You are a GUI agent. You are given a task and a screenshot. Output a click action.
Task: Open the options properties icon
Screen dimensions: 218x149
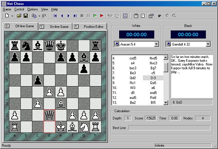pos(151,16)
